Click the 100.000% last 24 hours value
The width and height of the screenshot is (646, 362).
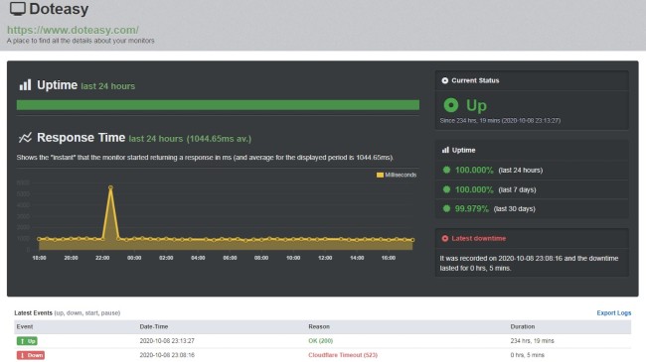coord(474,170)
